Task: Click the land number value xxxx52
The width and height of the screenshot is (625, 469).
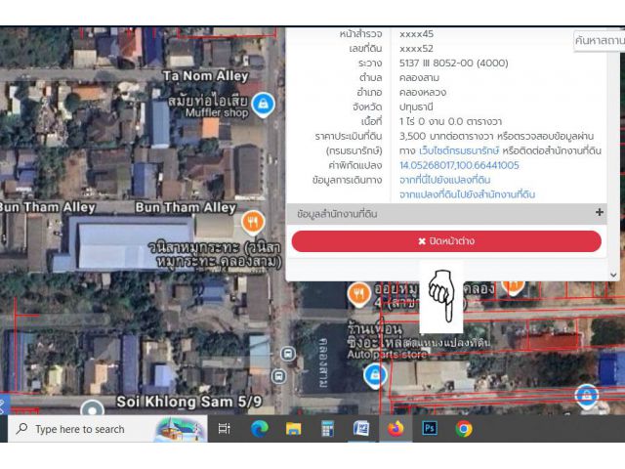Action: pos(416,49)
